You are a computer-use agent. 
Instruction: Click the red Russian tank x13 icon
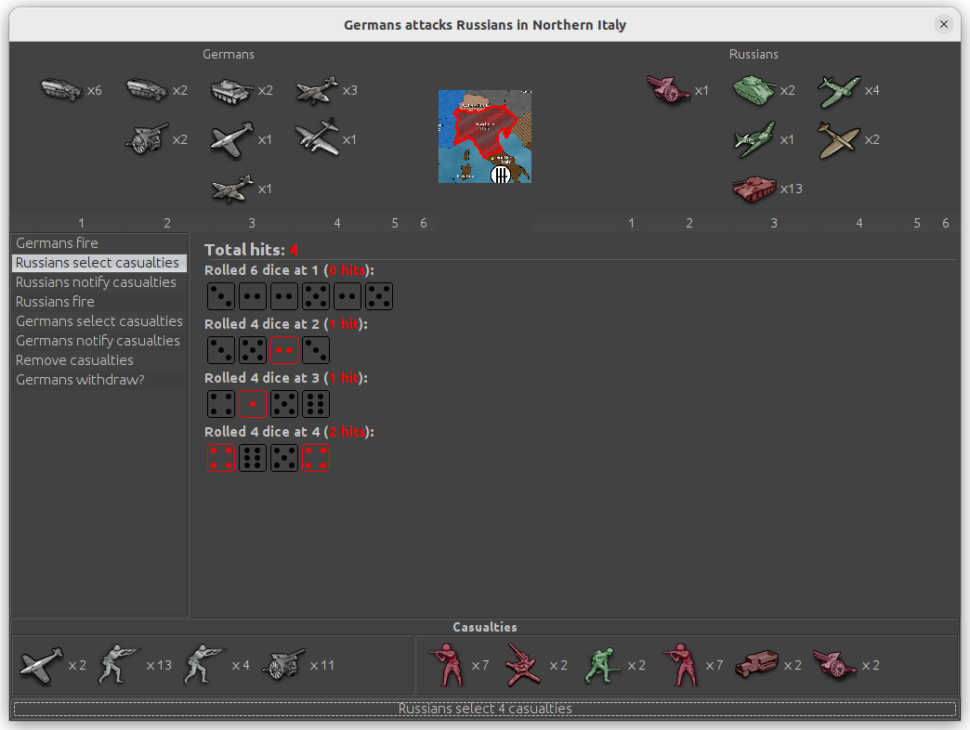[x=754, y=189]
